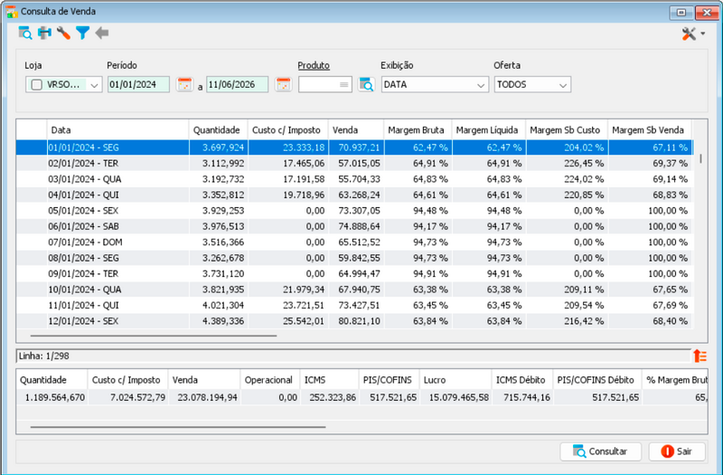This screenshot has height=475, width=723.
Task: Select row 03/01/2024 - QUA
Action: point(354,179)
